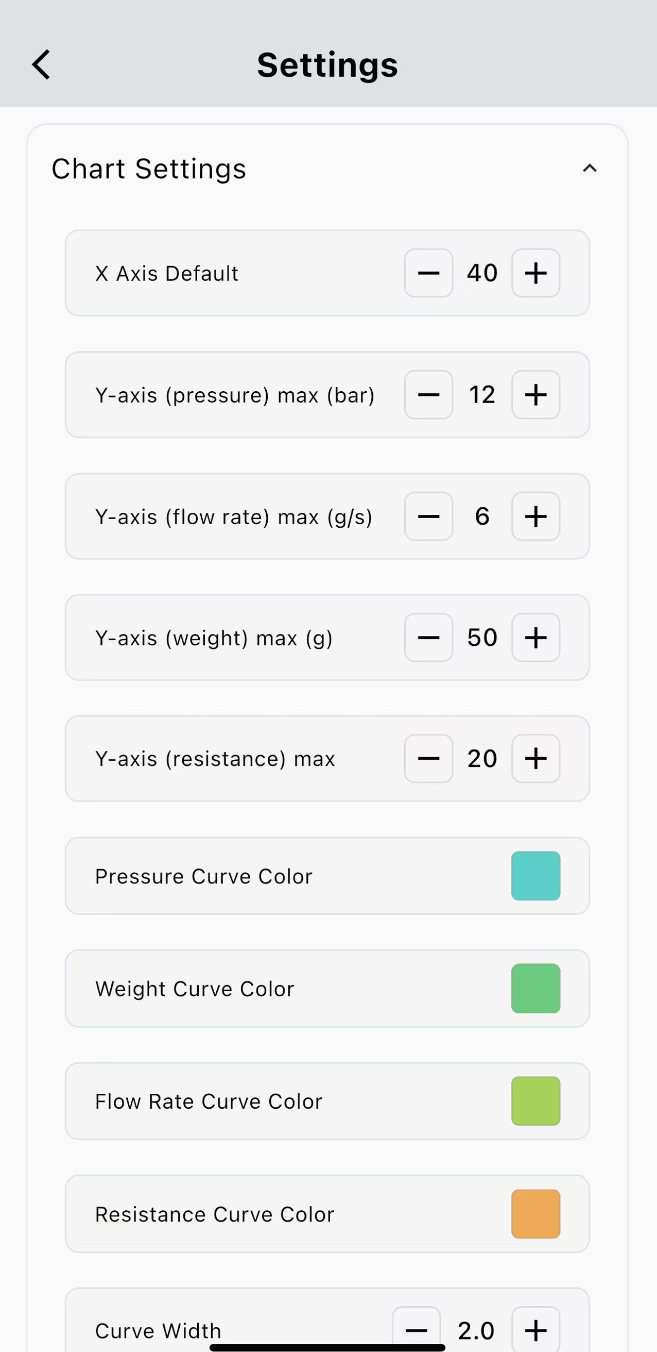Viewport: 657px width, 1352px height.
Task: Decrease Y-axis resistance max value
Action: (x=428, y=758)
